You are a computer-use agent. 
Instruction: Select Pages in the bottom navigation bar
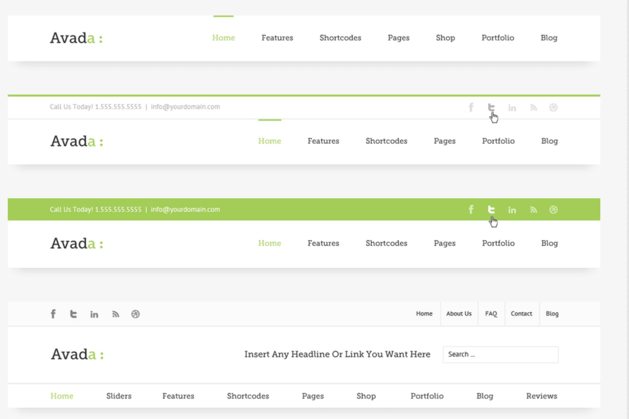[x=313, y=396]
